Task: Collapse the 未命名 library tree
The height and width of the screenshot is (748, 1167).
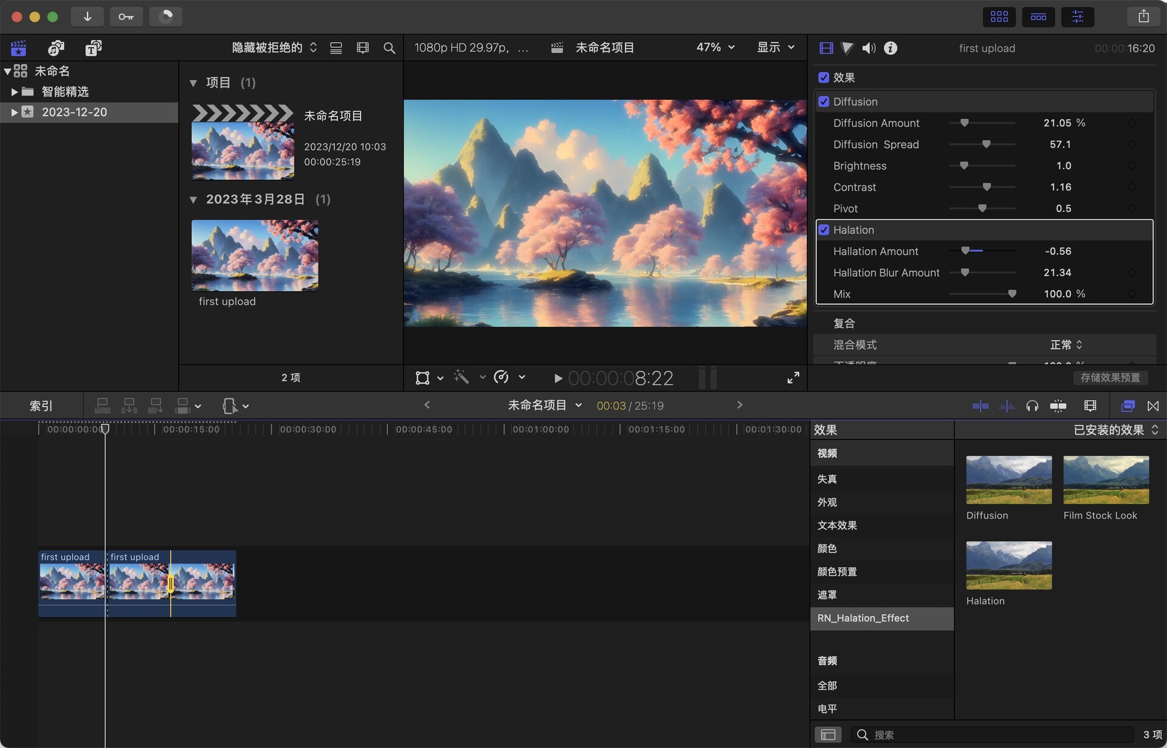Action: (7, 71)
